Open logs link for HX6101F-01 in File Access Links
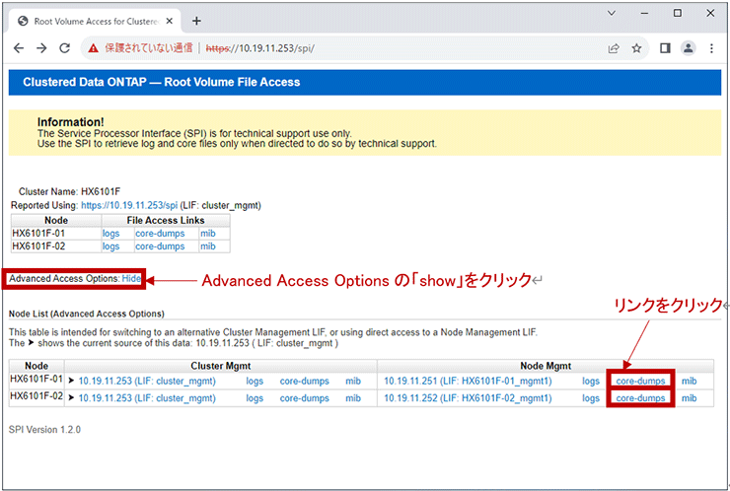Viewport: 730px width, 491px height. pos(110,233)
